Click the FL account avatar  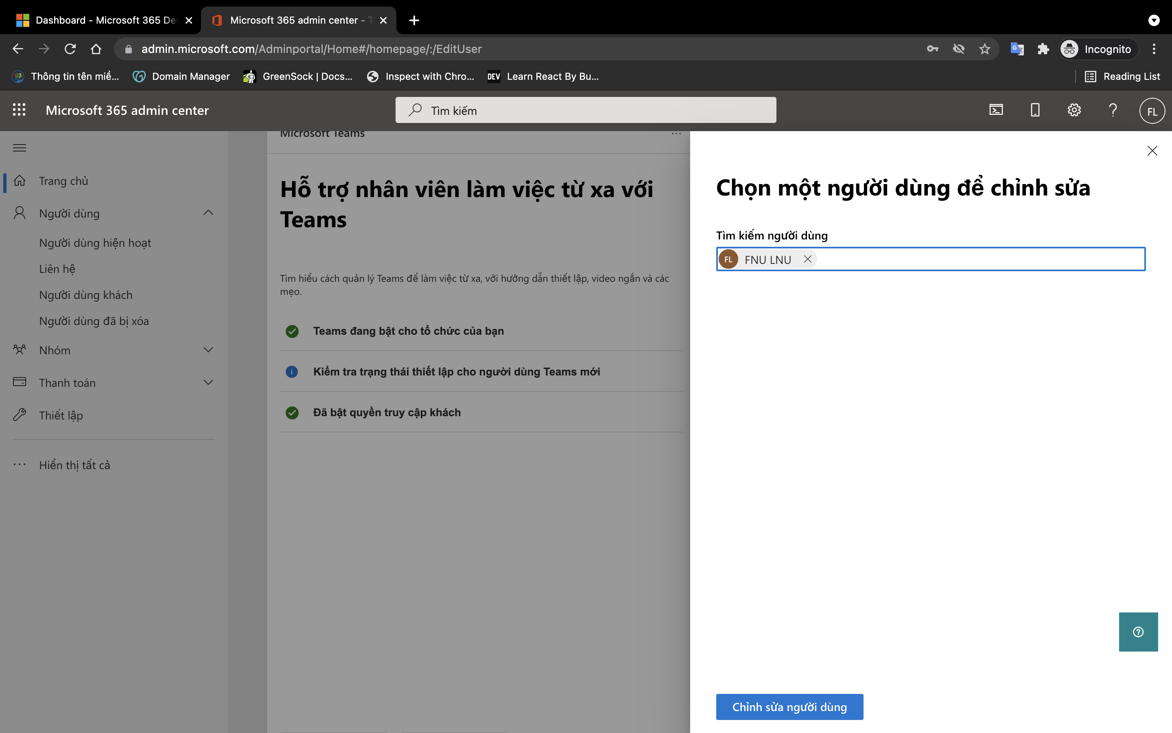click(x=1151, y=110)
